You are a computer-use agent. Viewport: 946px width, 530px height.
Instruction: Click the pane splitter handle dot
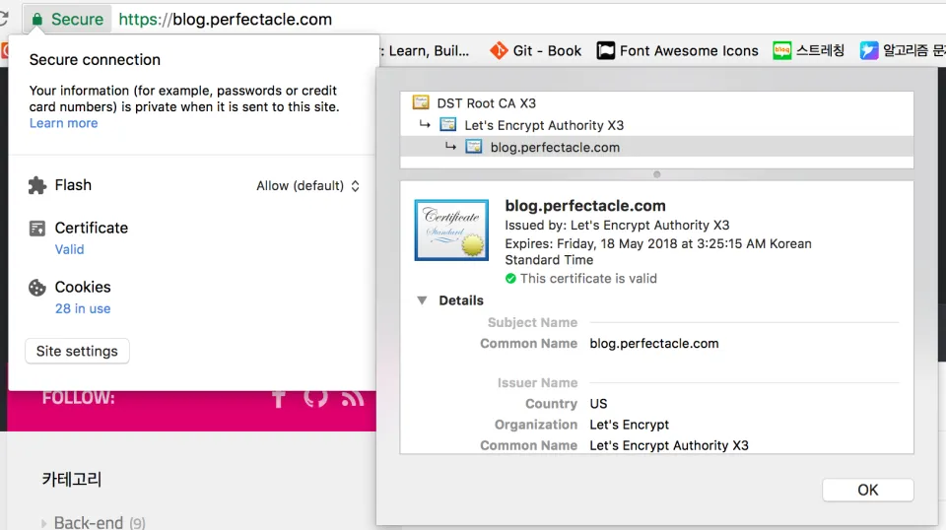[657, 174]
